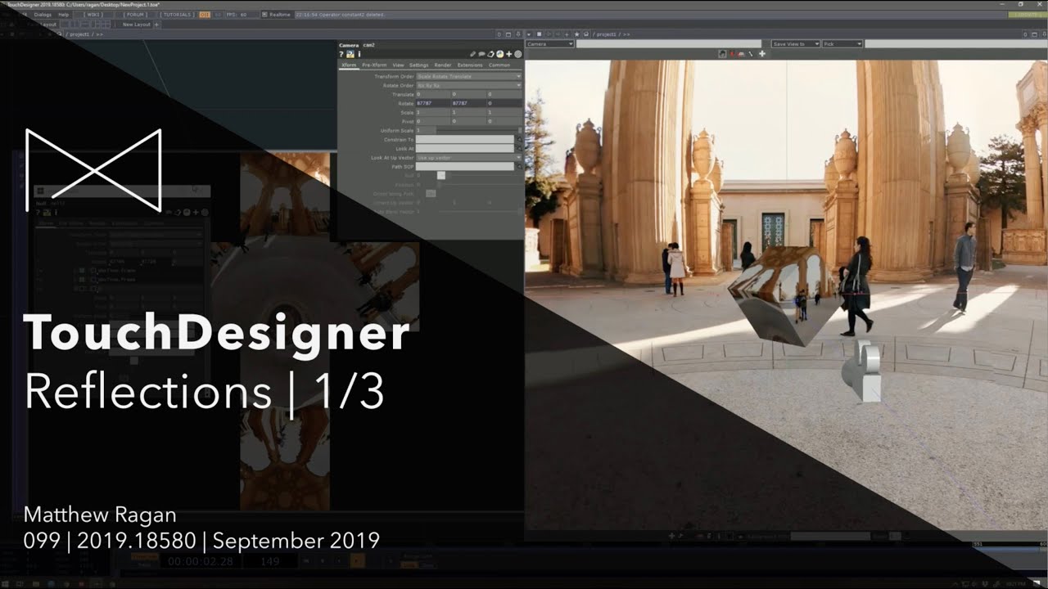1048x589 pixels.
Task: Open the Transform Order dropdown
Action: point(468,76)
